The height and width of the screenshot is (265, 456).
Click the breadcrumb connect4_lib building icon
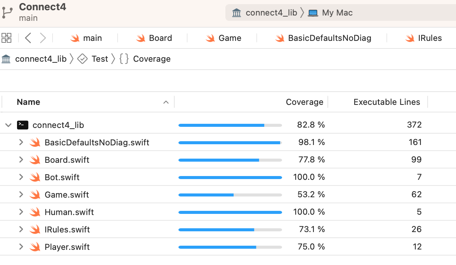[6, 59]
